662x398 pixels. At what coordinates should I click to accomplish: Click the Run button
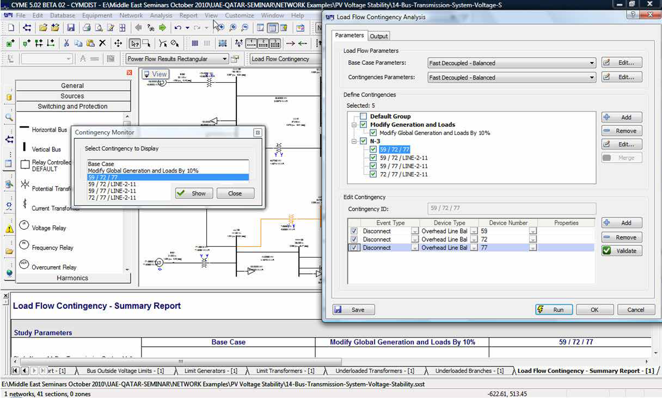[554, 309]
